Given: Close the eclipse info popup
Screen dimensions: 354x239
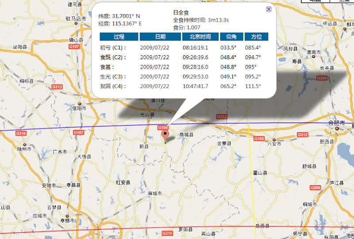Looking at the screenshot, I should (269, 9).
